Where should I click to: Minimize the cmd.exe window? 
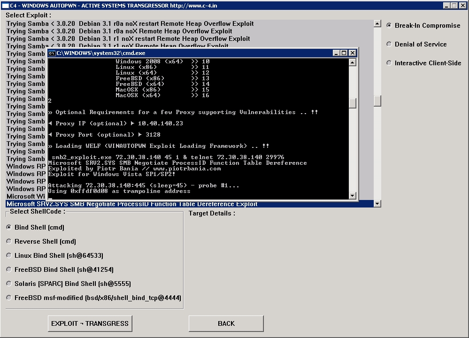point(336,53)
